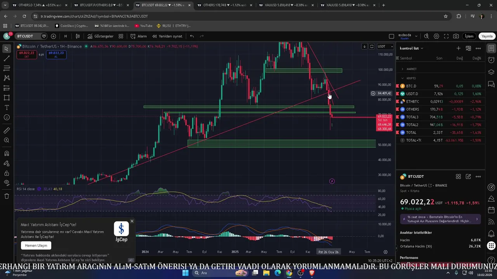Create an Alarm from top toolbar
The height and width of the screenshot is (279, 497).
(139, 36)
